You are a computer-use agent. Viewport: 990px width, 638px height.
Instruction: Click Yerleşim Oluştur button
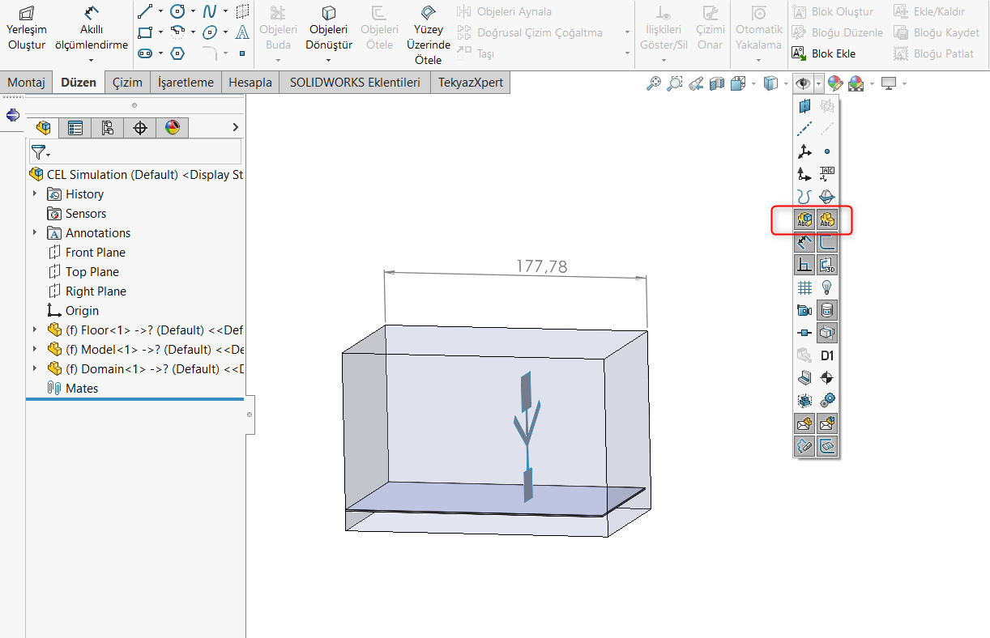coord(27,28)
